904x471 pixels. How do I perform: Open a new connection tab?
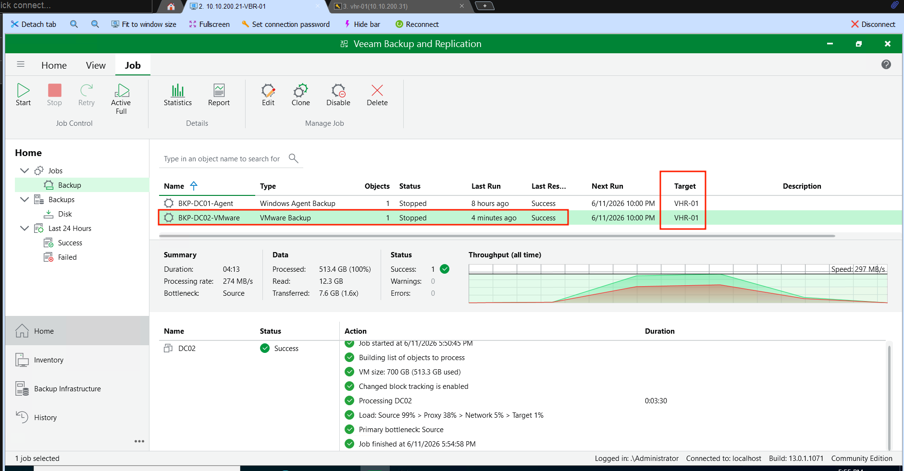(484, 6)
